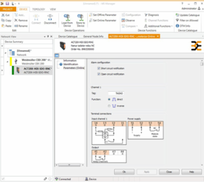
Task: Click the Input channel 1 terminal diagram
Action: (109, 133)
